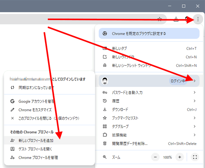This screenshot has height=168, width=205.
Task: Decrease zoom with the minus button
Action: [x=155, y=157]
